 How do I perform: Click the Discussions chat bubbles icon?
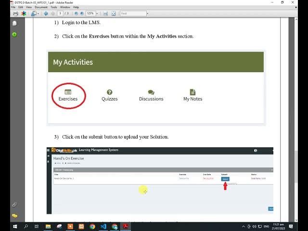151,92
